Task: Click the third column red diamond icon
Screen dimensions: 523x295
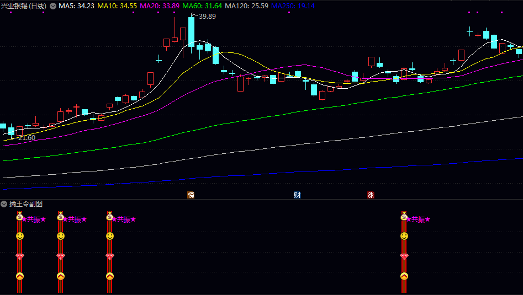Action: (x=109, y=256)
